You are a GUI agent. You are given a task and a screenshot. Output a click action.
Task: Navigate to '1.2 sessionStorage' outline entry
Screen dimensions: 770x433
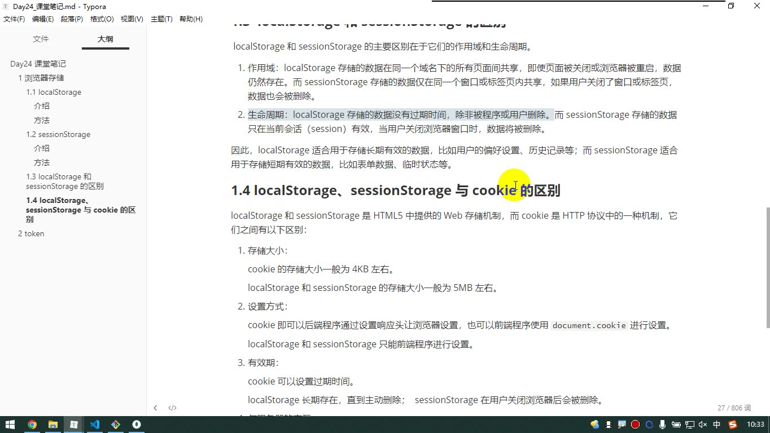coord(58,134)
